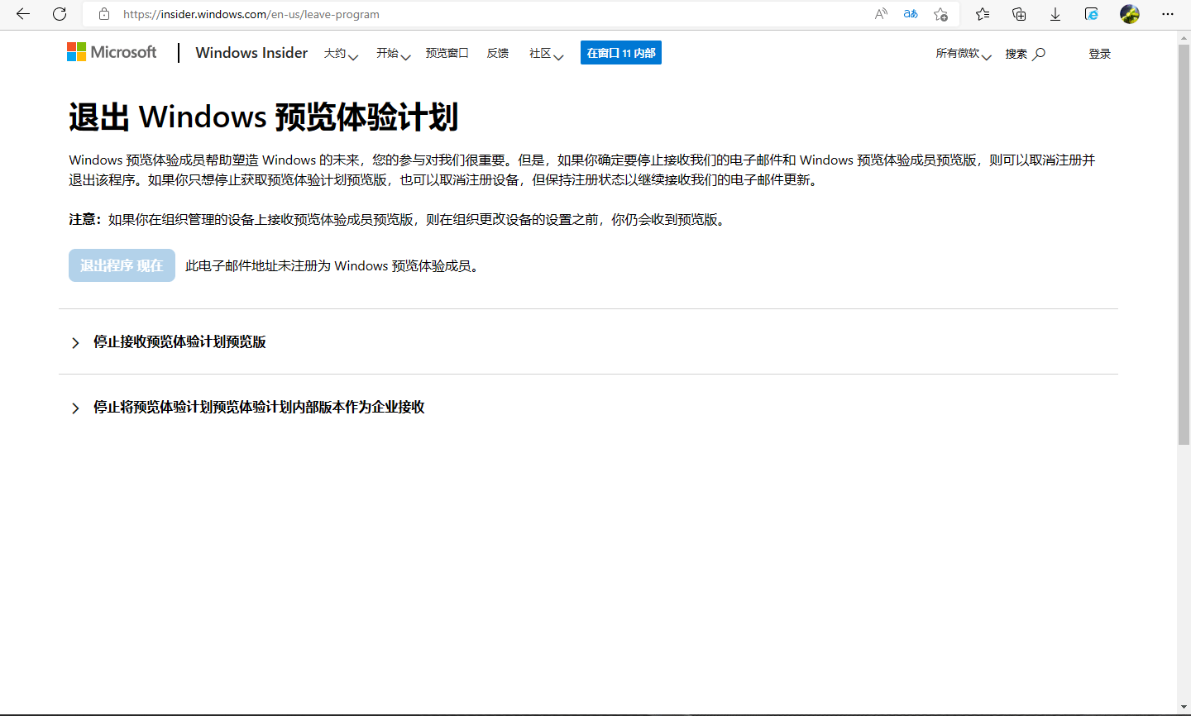The width and height of the screenshot is (1191, 716).
Task: Reload the page with refresh icon
Action: point(60,14)
